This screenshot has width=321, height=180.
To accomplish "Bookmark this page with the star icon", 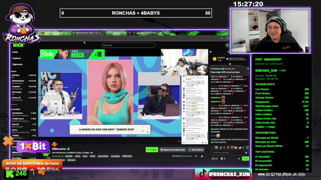I will click(x=222, y=38).
